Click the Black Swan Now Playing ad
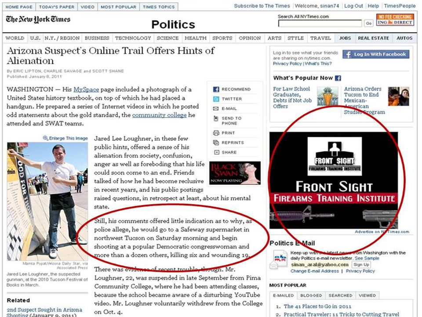The width and height of the screenshot is (422, 317). [235, 173]
